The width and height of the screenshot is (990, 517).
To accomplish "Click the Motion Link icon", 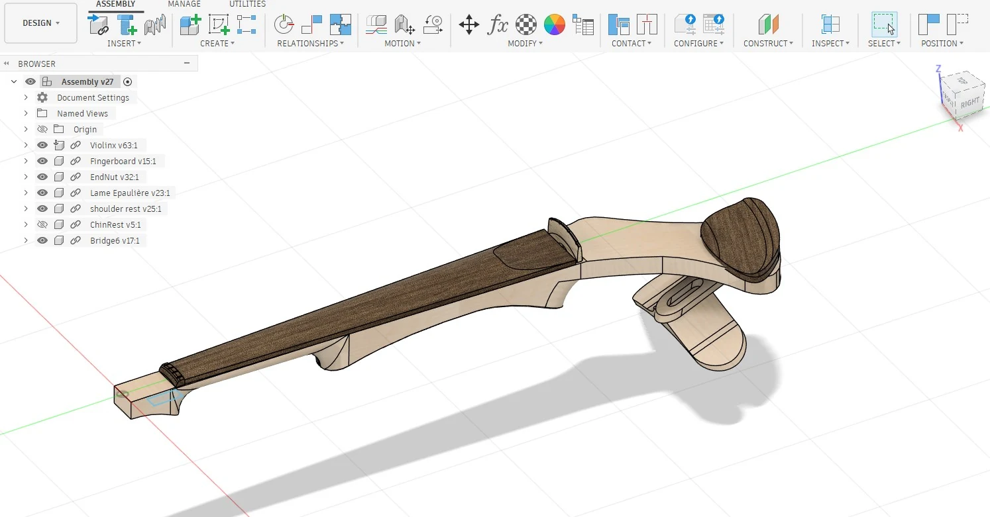I will click(376, 24).
